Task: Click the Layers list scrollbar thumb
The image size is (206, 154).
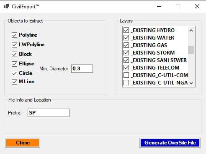Action: pyautogui.click(x=191, y=50)
